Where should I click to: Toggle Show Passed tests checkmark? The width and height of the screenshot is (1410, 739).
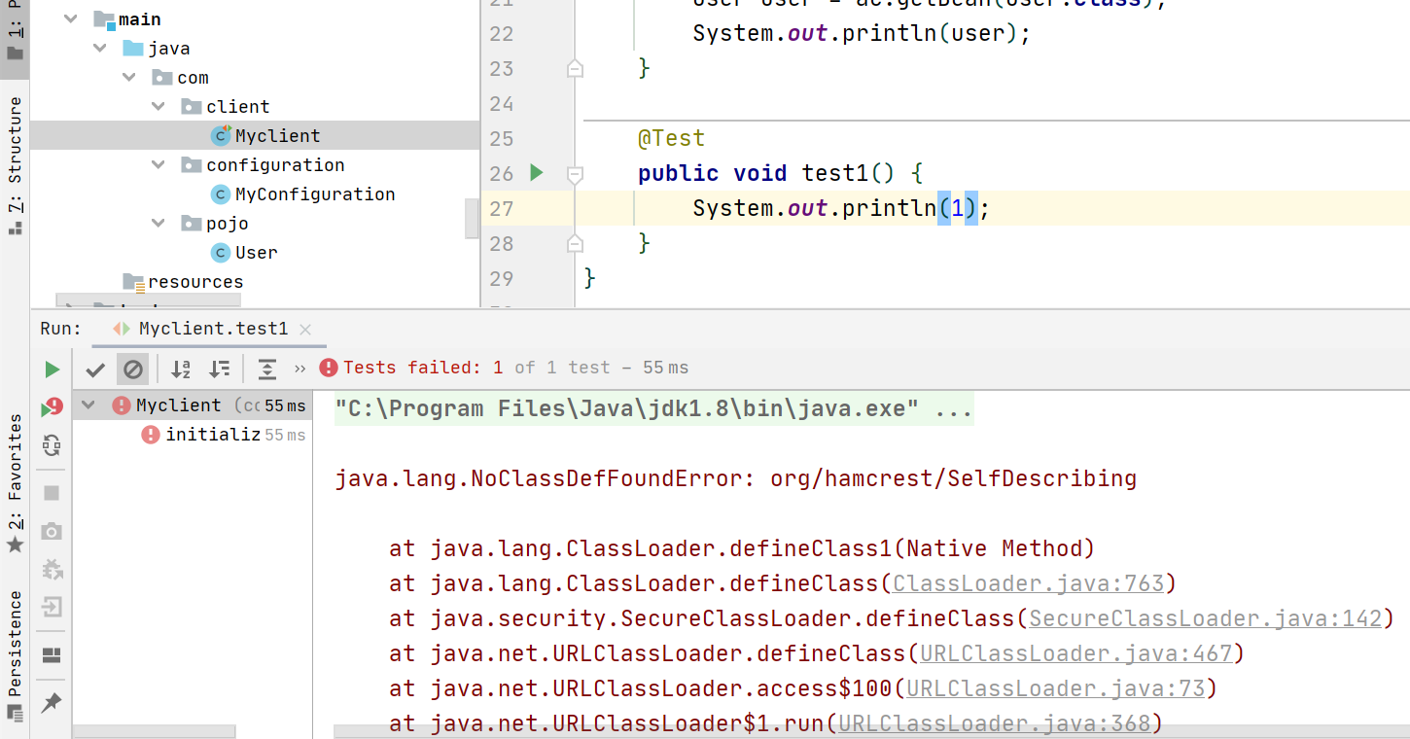95,369
